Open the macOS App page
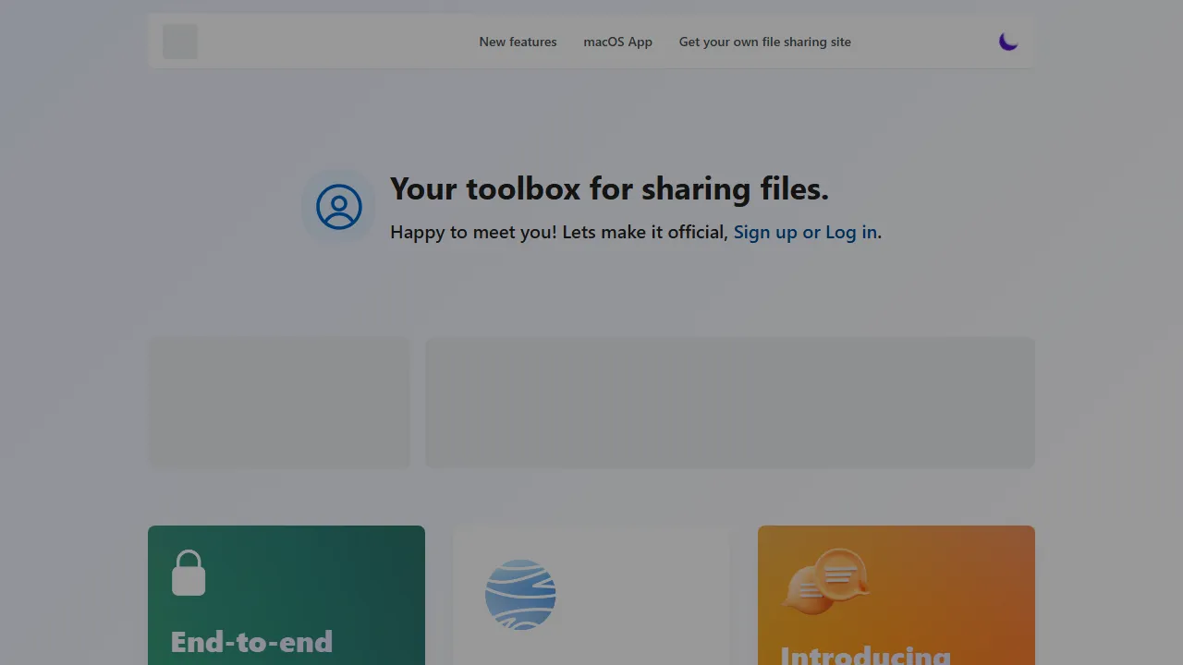Image resolution: width=1183 pixels, height=665 pixels. pos(617,42)
